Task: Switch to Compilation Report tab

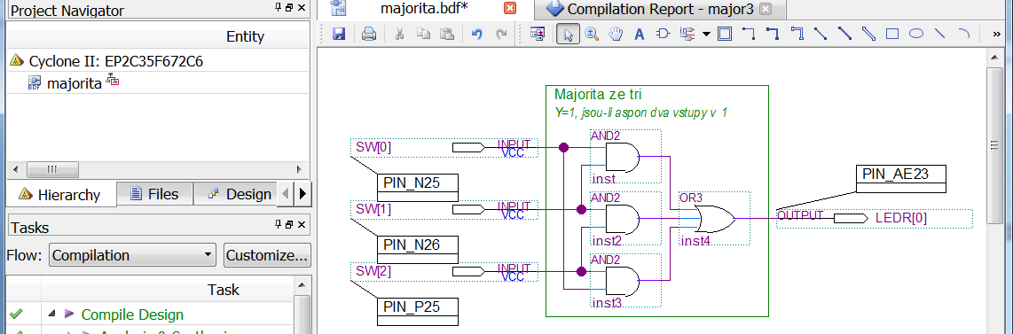Action: pyautogui.click(x=660, y=9)
